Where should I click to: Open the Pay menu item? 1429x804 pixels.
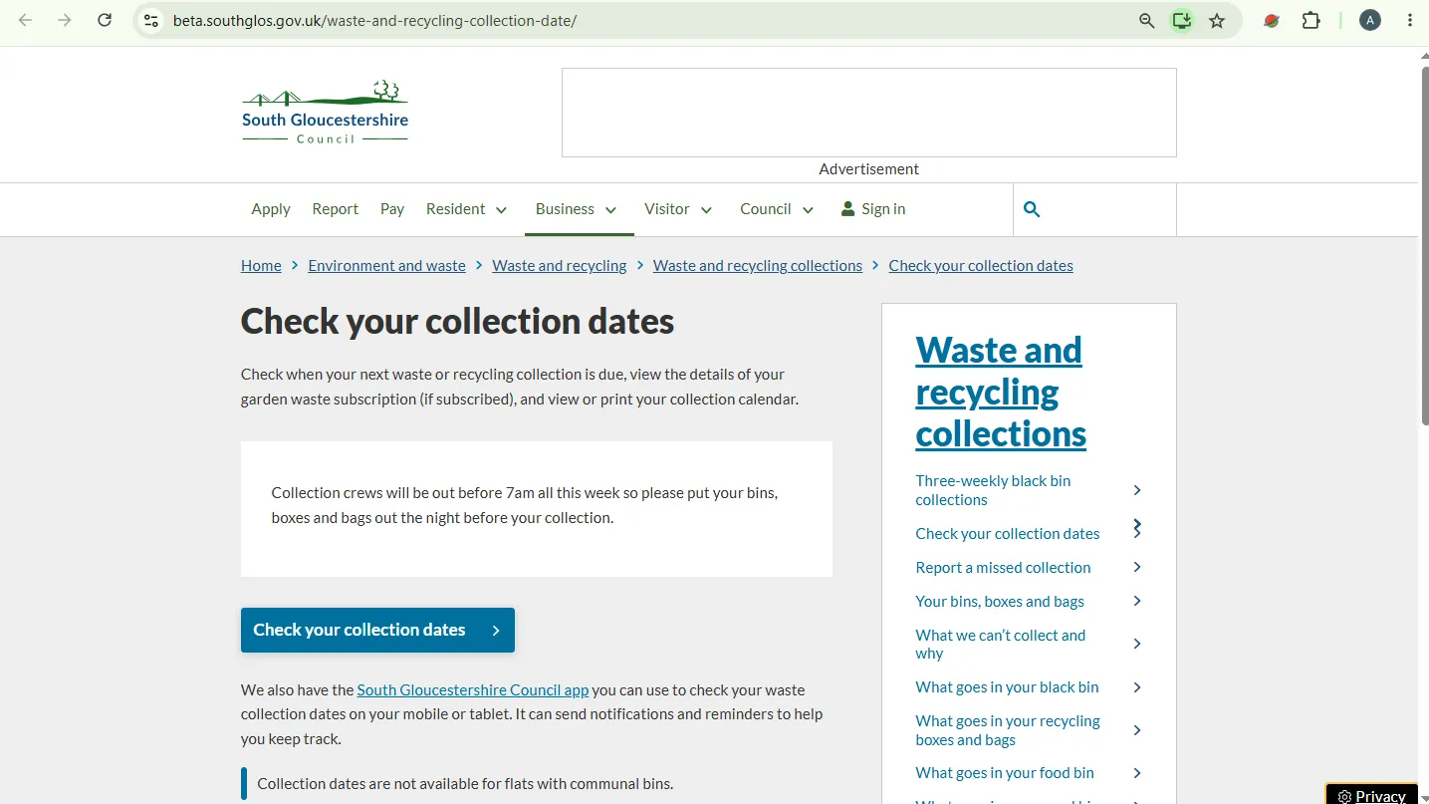click(x=392, y=208)
